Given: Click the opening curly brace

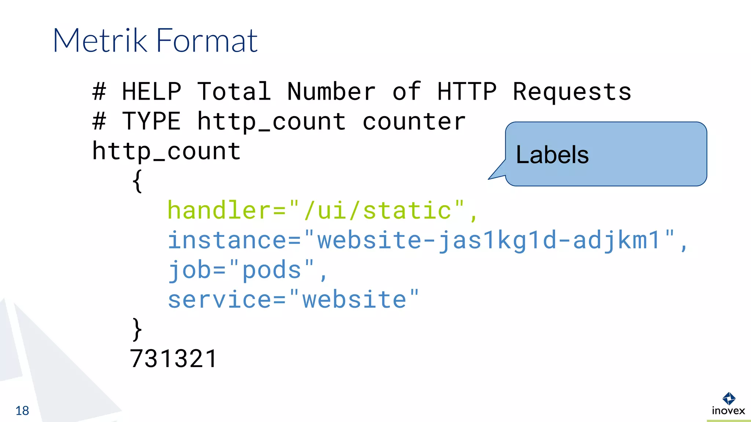Looking at the screenshot, I should point(137,181).
